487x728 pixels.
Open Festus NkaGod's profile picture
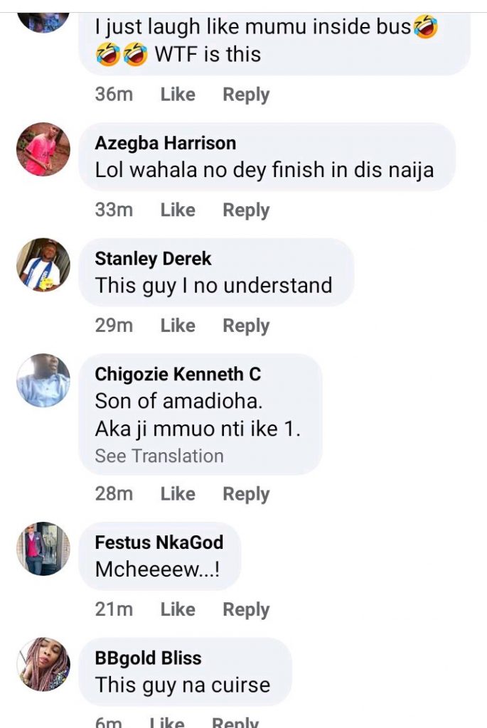tap(43, 549)
